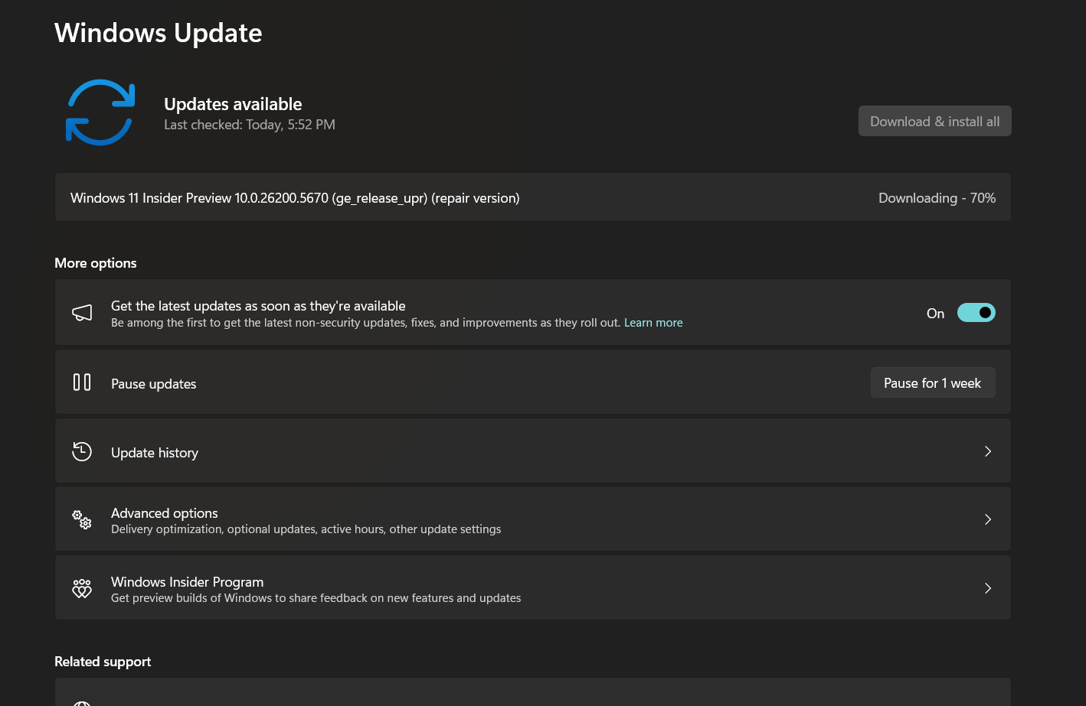Open Advanced options using its chevron arrow
Viewport: 1086px width, 706px height.
coord(988,519)
